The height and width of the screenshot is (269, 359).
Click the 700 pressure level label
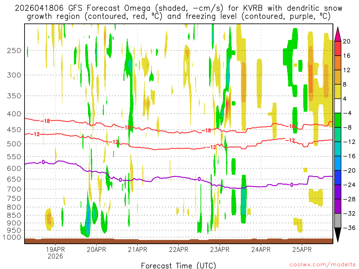[14, 189]
